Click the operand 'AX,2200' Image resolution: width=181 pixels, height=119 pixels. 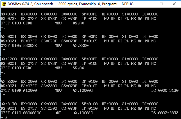81,45
